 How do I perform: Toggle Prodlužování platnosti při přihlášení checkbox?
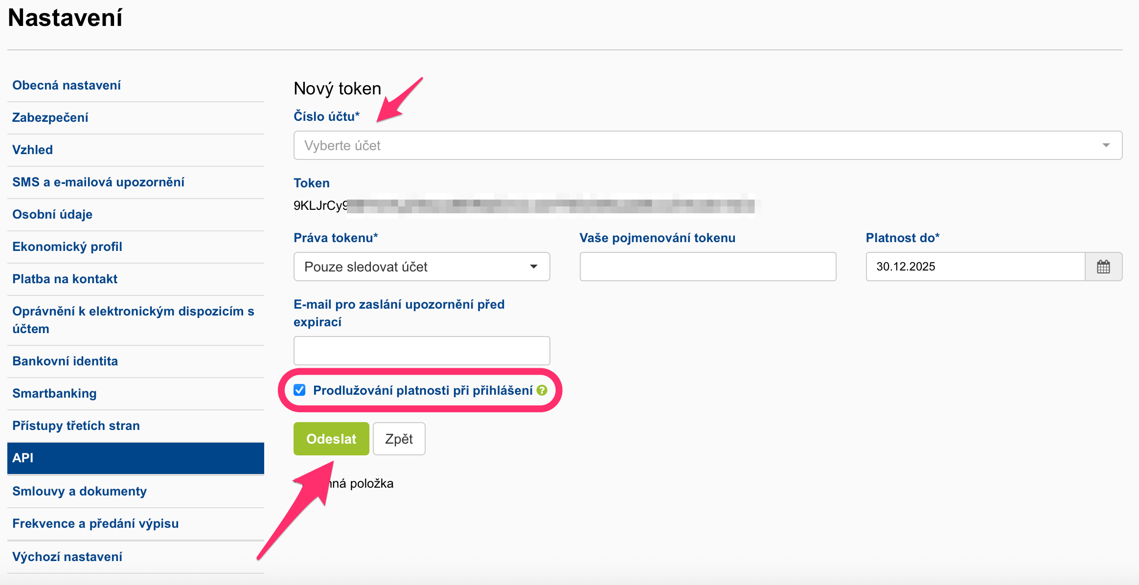[x=299, y=390]
